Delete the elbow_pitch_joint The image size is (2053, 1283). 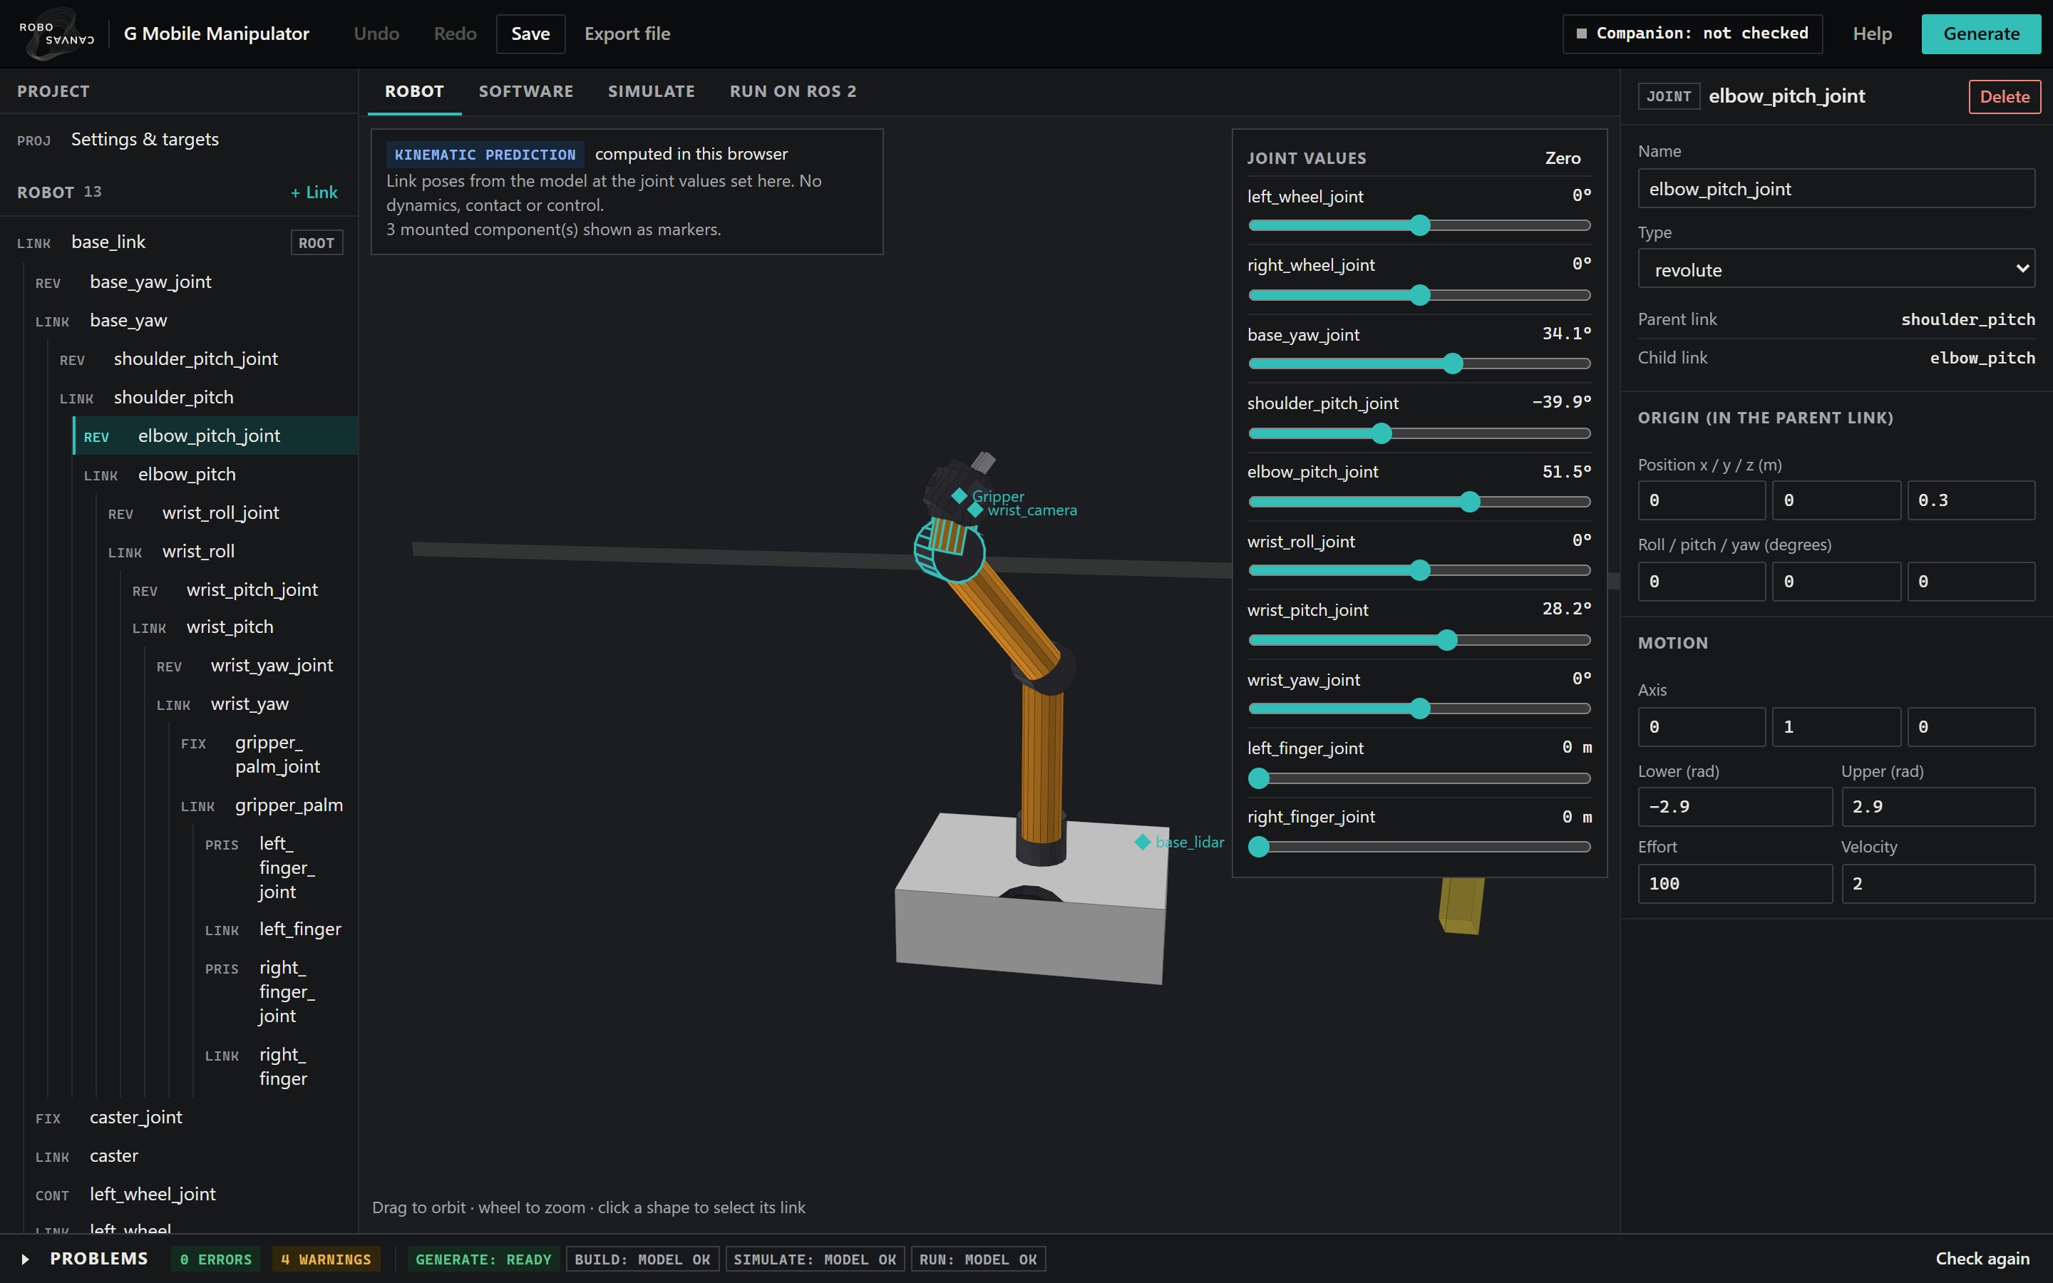click(2004, 97)
